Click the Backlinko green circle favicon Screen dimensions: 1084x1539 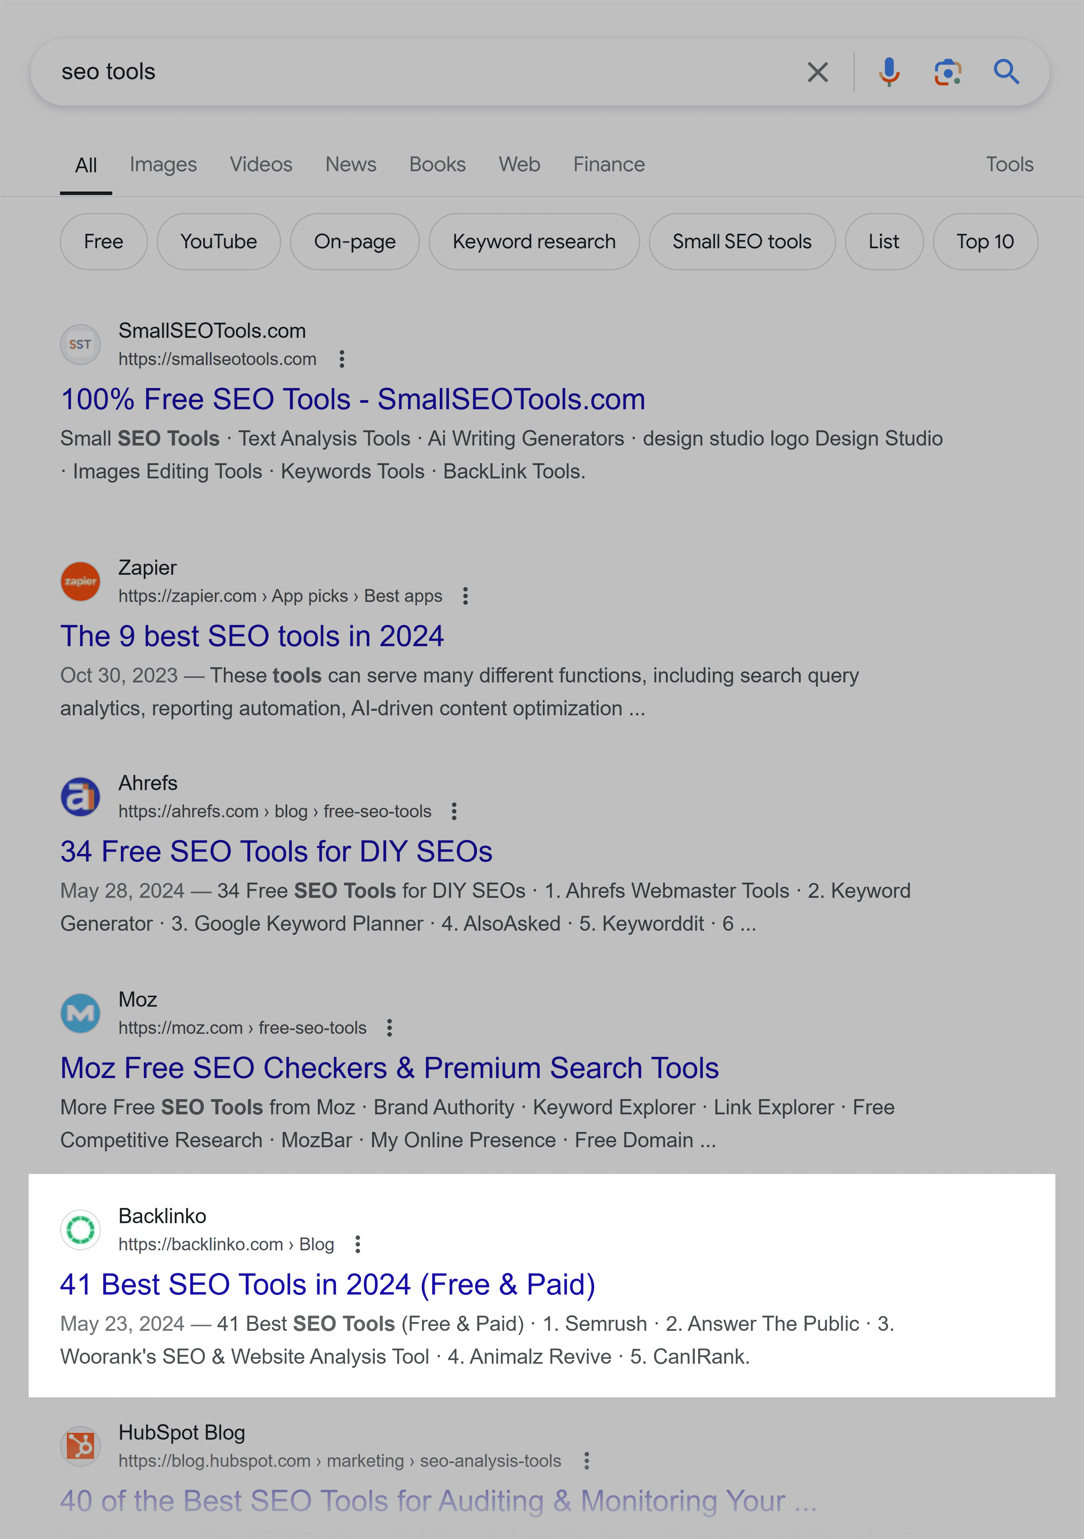[x=81, y=1230]
